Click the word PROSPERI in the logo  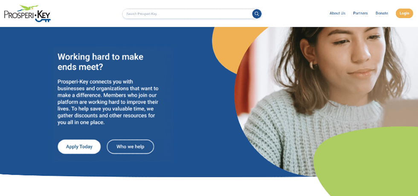click(x=19, y=15)
